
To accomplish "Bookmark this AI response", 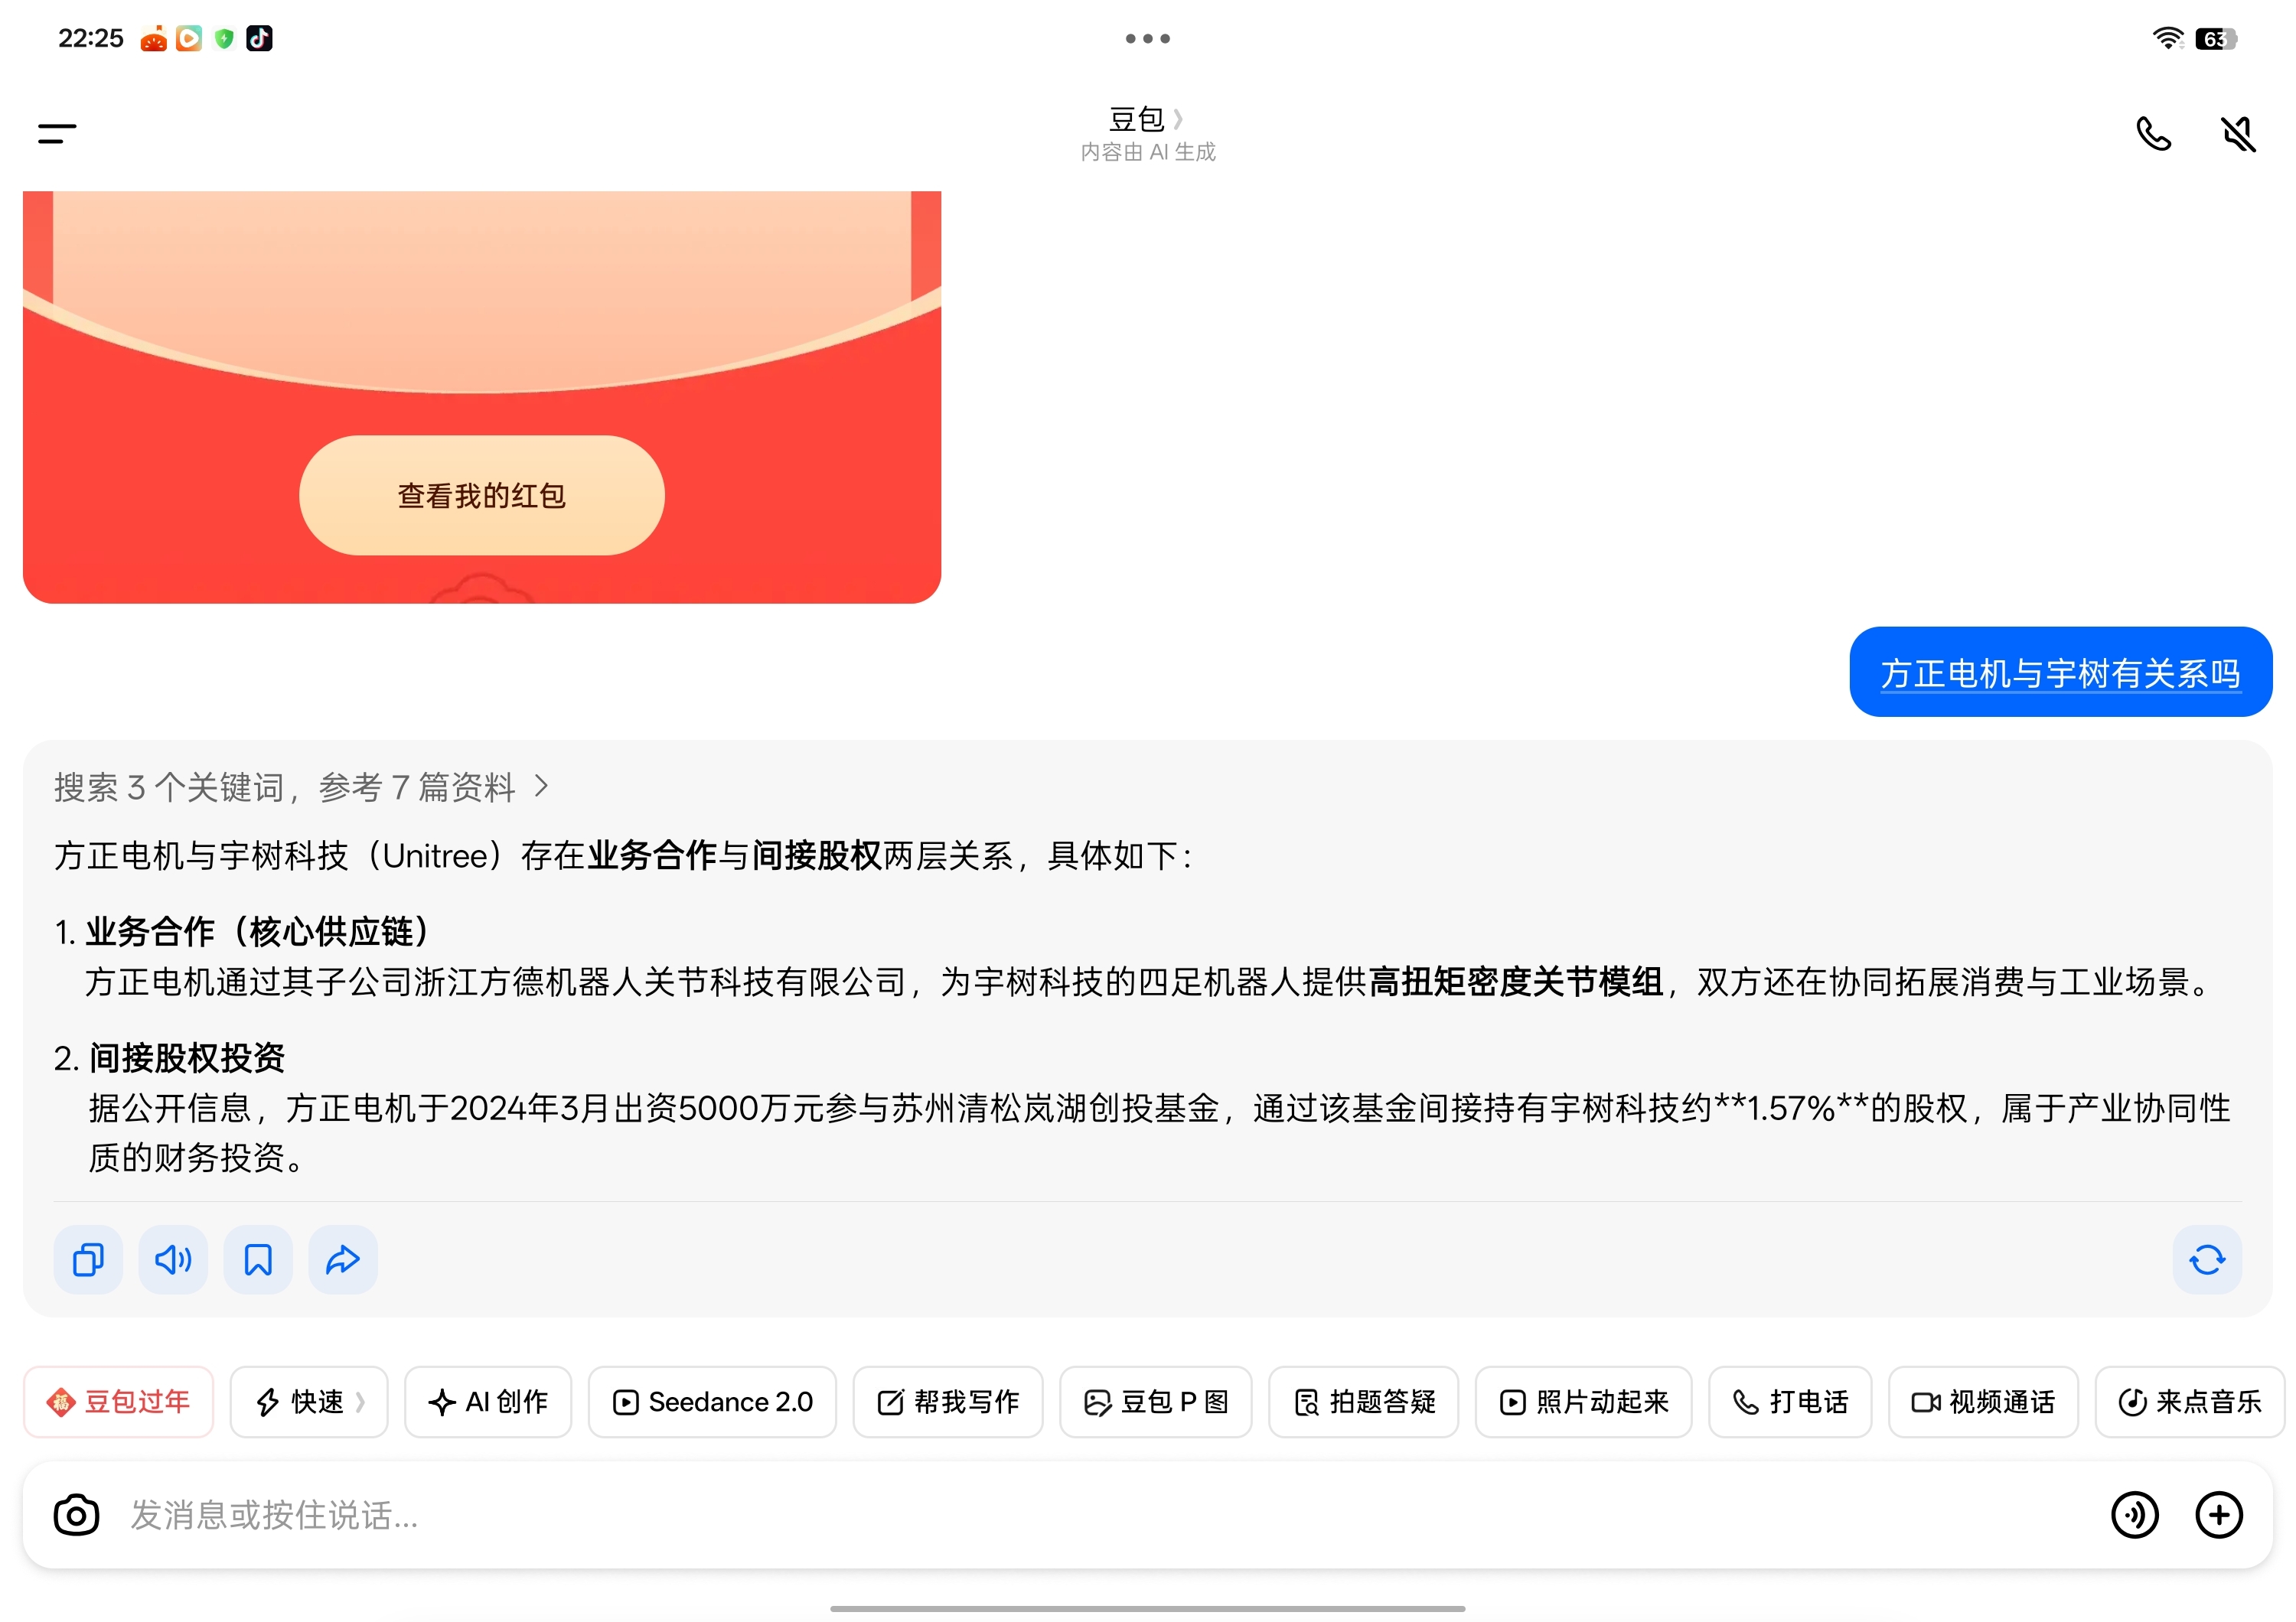I will 258,1259.
